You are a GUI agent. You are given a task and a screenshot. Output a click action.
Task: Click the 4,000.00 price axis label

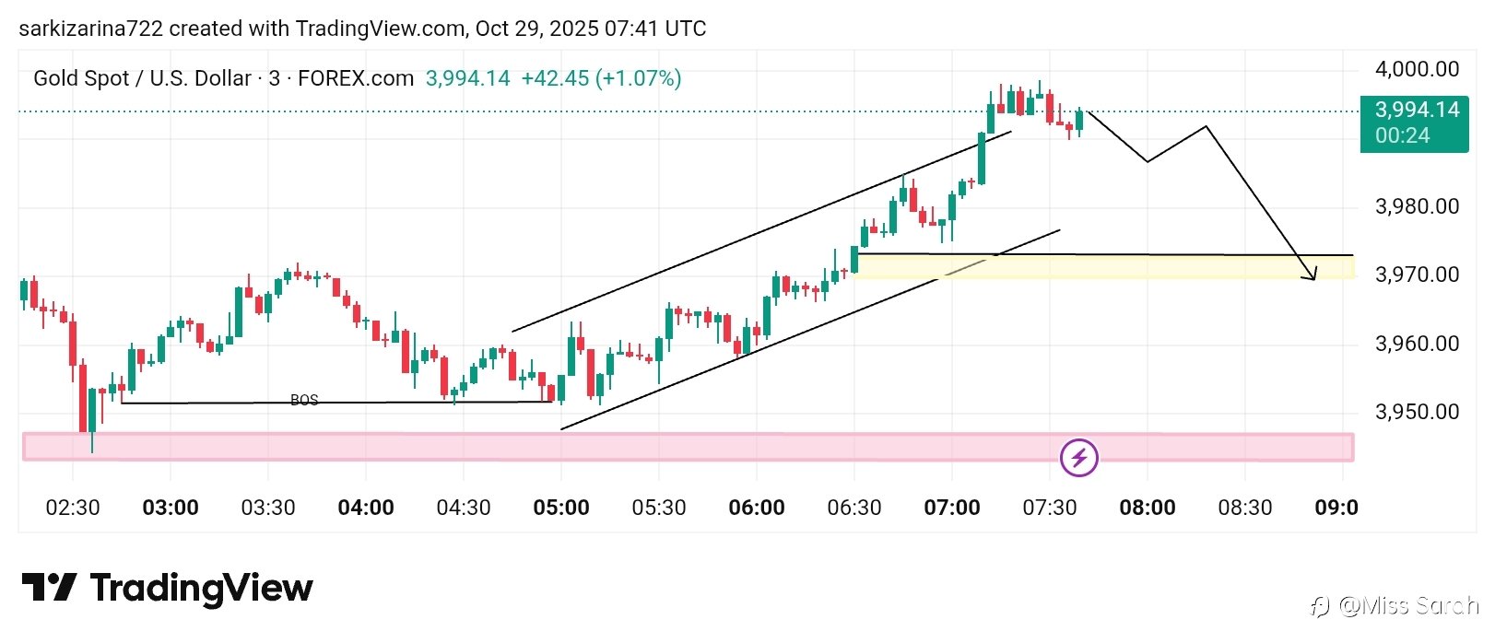click(x=1417, y=69)
